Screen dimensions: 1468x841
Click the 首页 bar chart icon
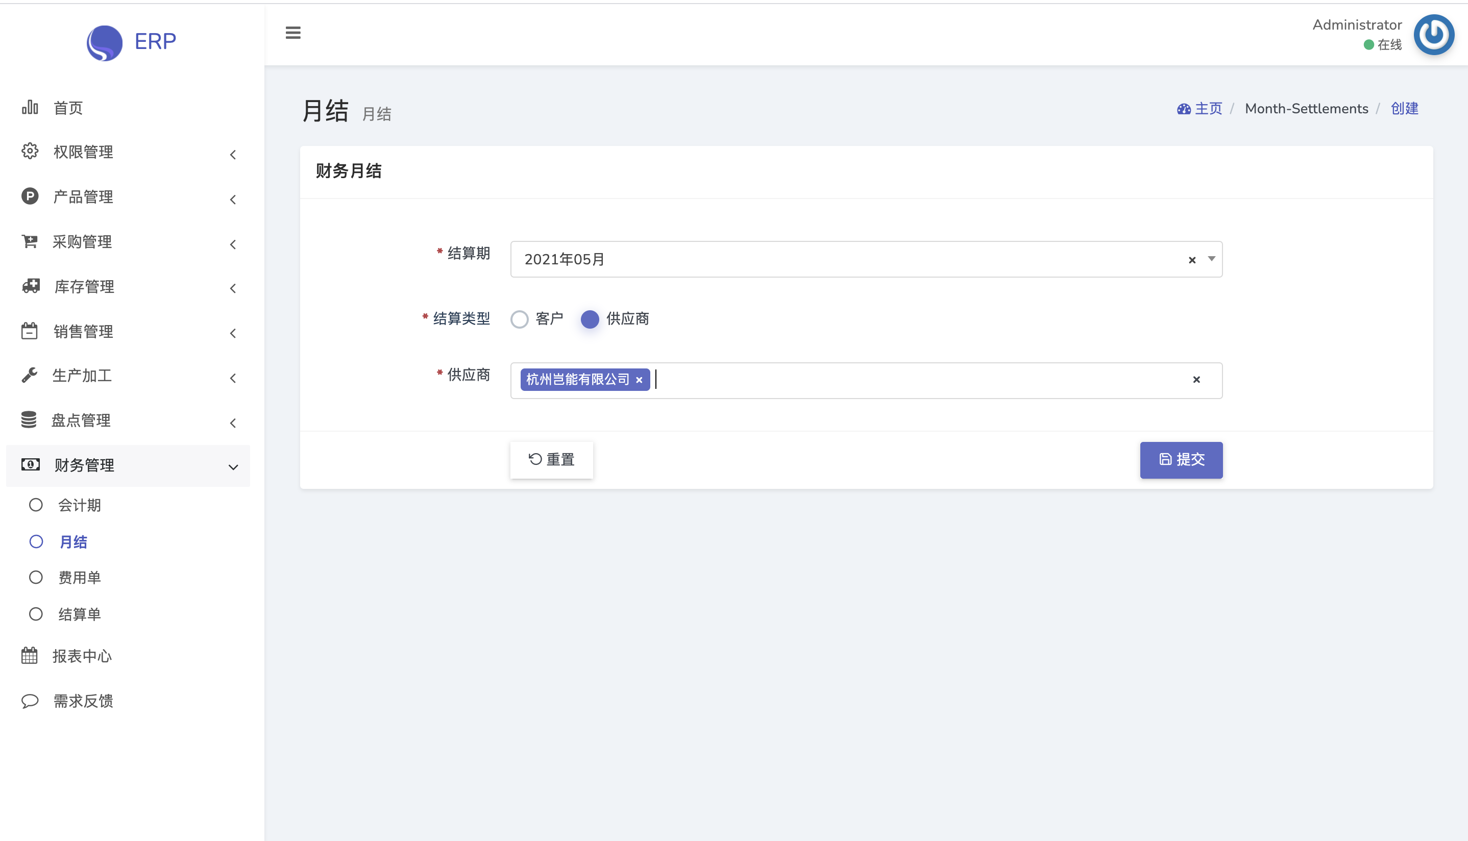[30, 108]
